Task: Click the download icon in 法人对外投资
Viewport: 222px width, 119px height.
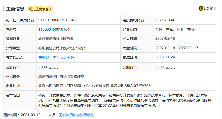Action: [54, 58]
